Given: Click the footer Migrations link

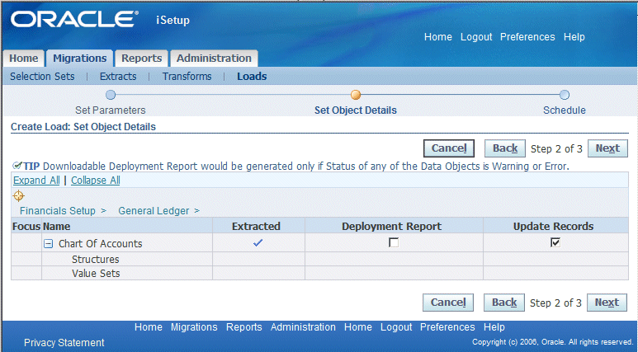Looking at the screenshot, I should (x=194, y=327).
